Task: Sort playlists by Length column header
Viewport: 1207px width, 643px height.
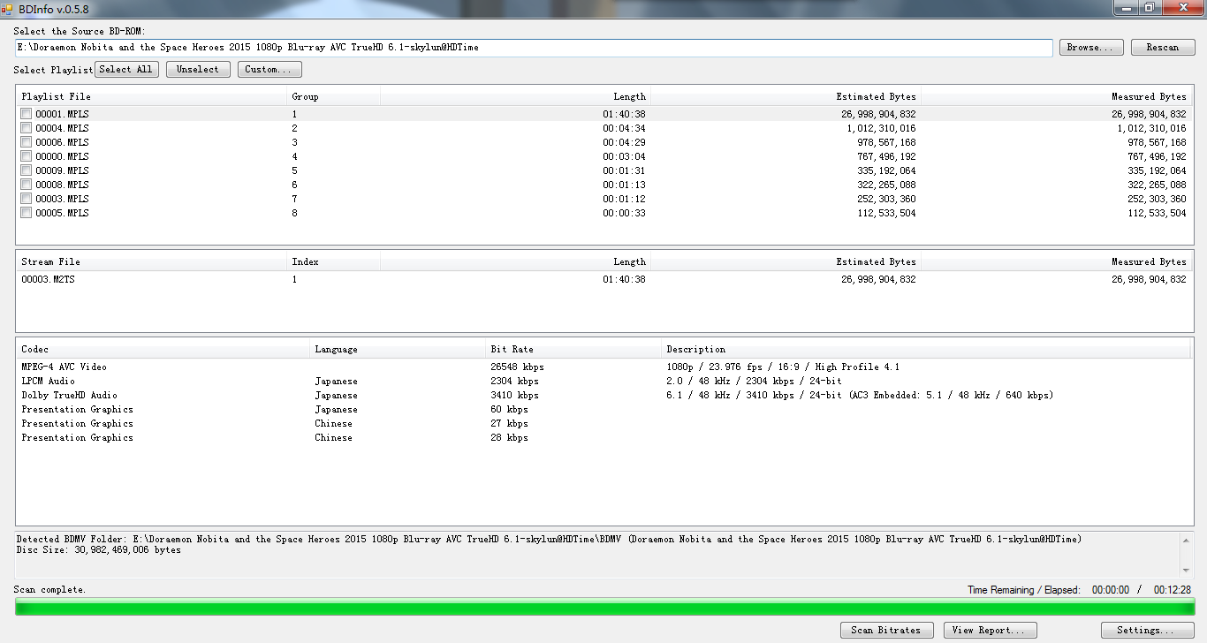Action: (515, 96)
